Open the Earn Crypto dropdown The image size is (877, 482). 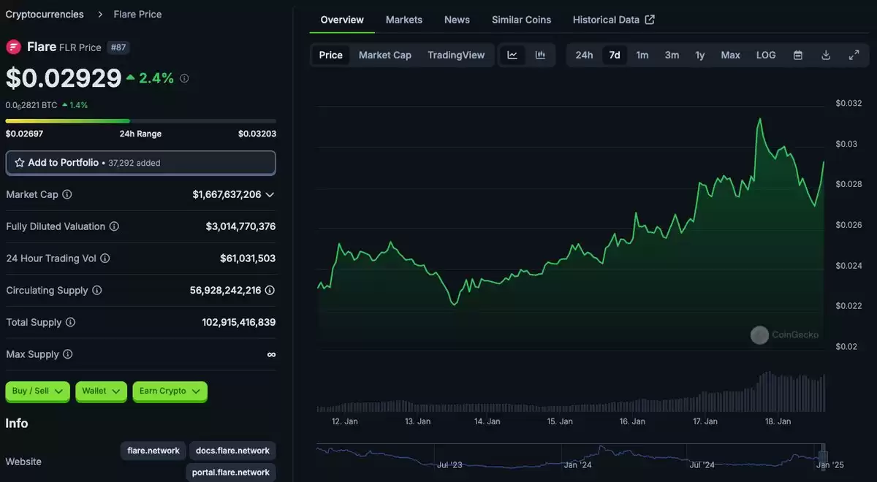click(x=170, y=391)
